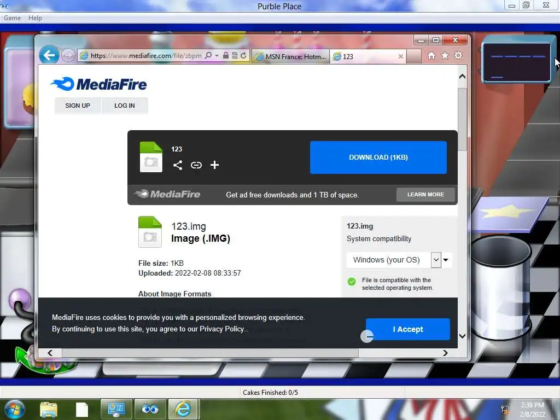The width and height of the screenshot is (560, 420).
Task: Click the DOWNLOAD (1KB) button
Action: [378, 157]
